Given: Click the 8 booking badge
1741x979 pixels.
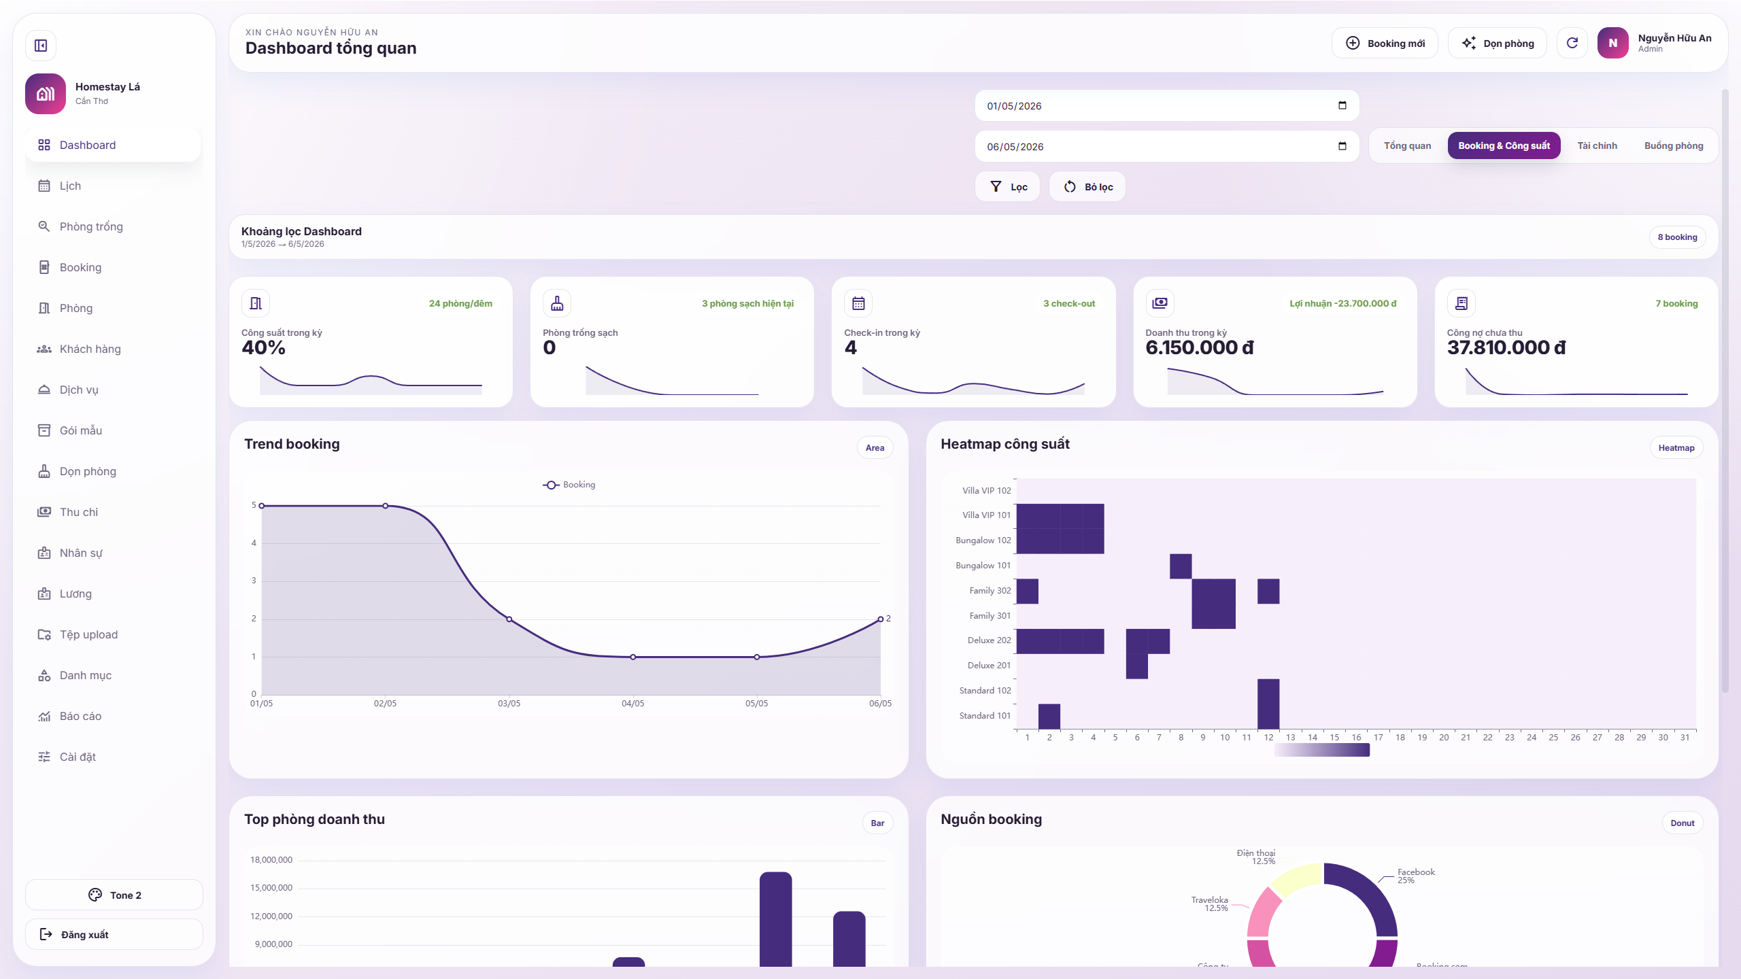Looking at the screenshot, I should pyautogui.click(x=1677, y=237).
